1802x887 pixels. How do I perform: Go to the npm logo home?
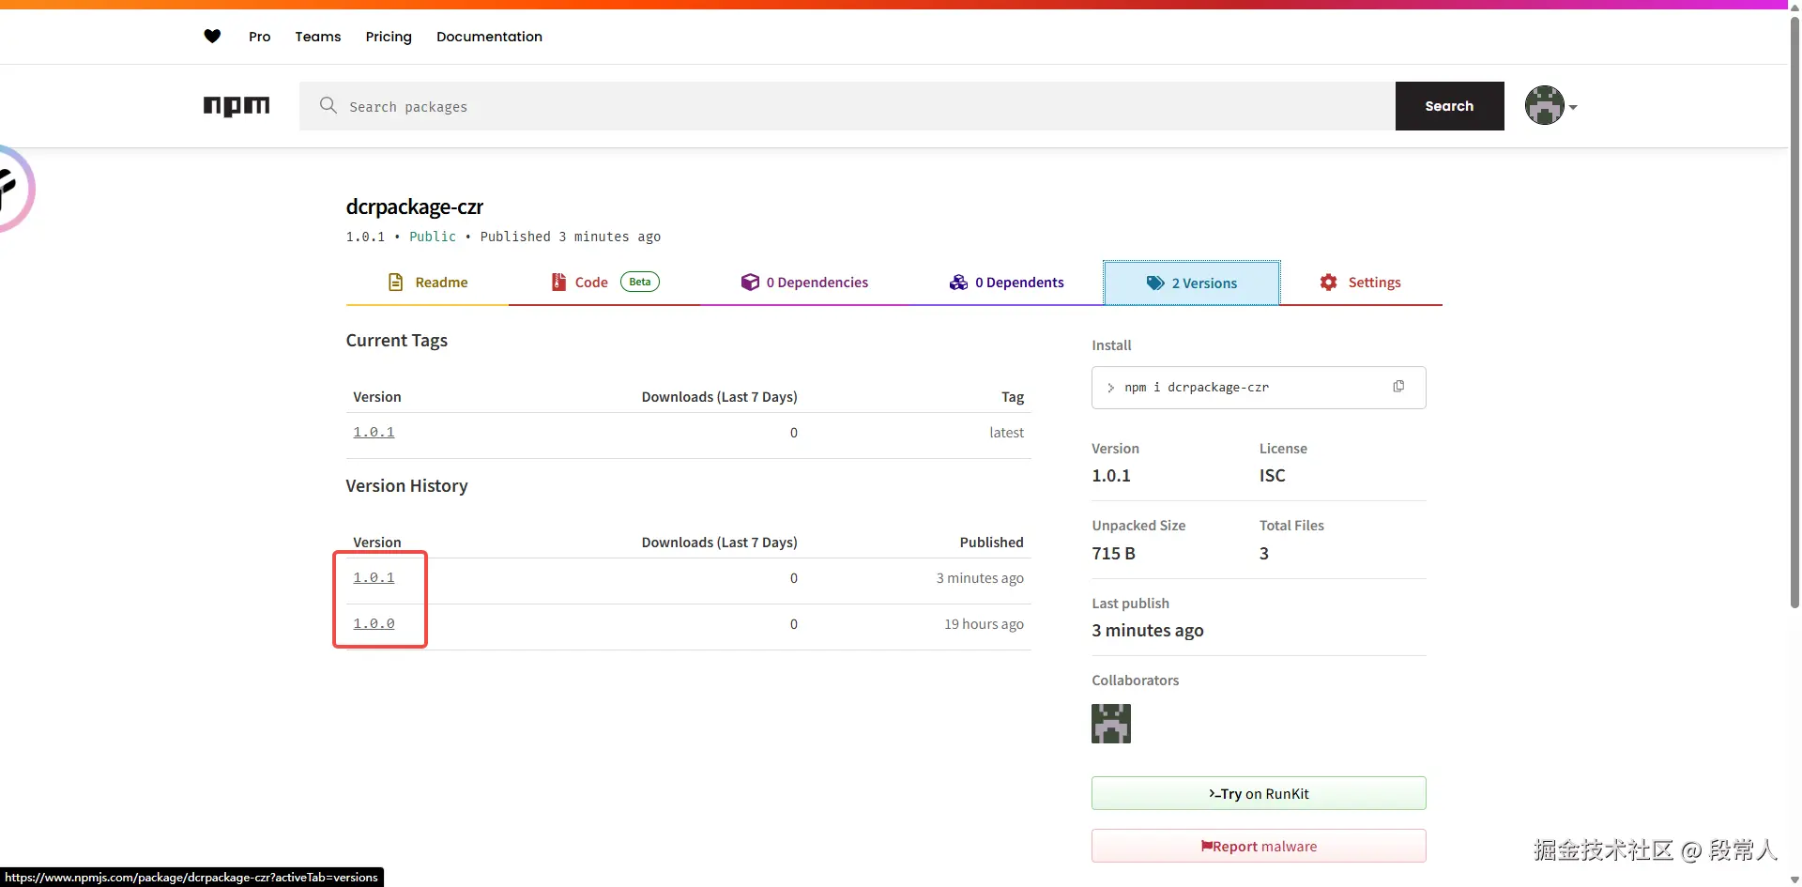237,106
